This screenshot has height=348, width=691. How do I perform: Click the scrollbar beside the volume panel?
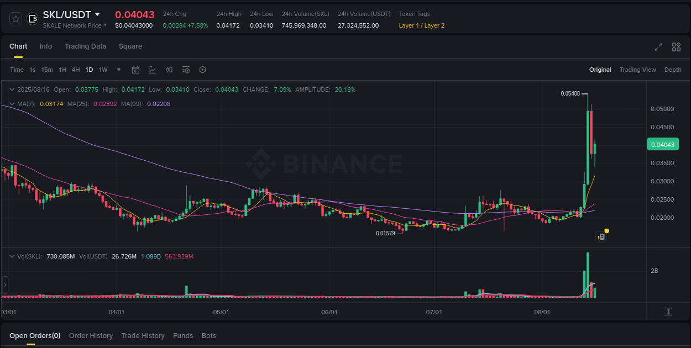4,284
